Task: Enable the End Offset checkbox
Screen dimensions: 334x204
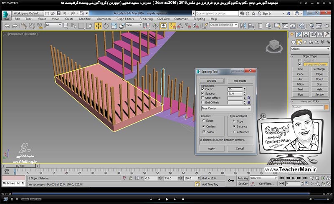Action: [x=202, y=103]
